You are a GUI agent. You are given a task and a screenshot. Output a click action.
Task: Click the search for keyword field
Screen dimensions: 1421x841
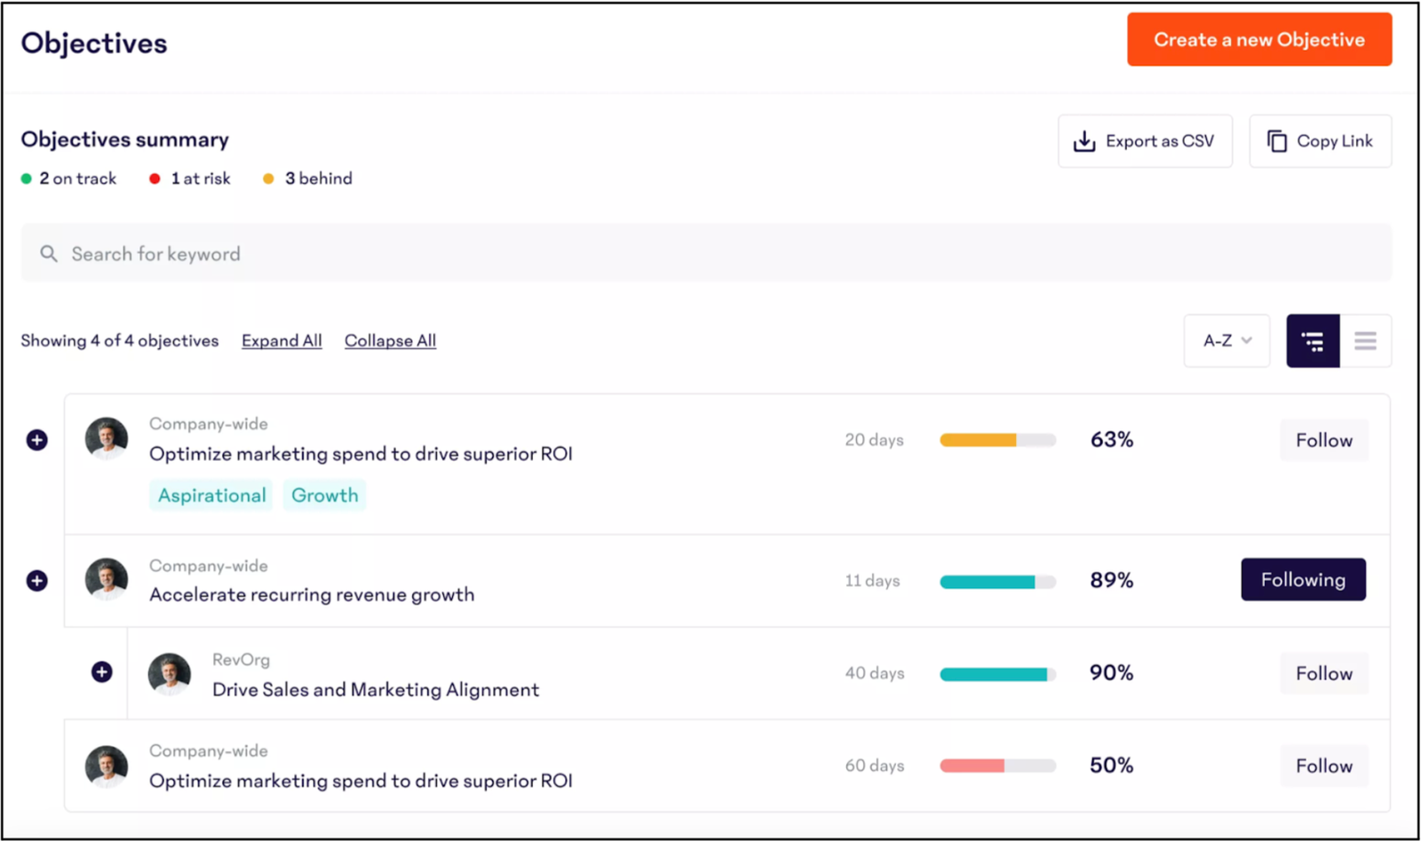(355, 253)
